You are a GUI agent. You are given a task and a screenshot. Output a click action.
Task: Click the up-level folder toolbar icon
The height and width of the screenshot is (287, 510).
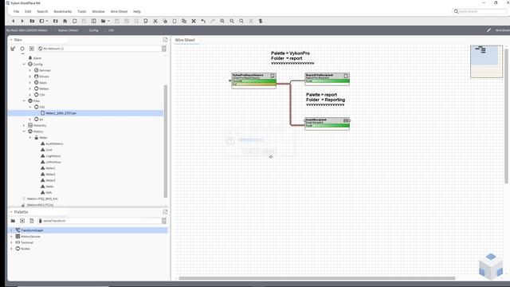[32, 21]
